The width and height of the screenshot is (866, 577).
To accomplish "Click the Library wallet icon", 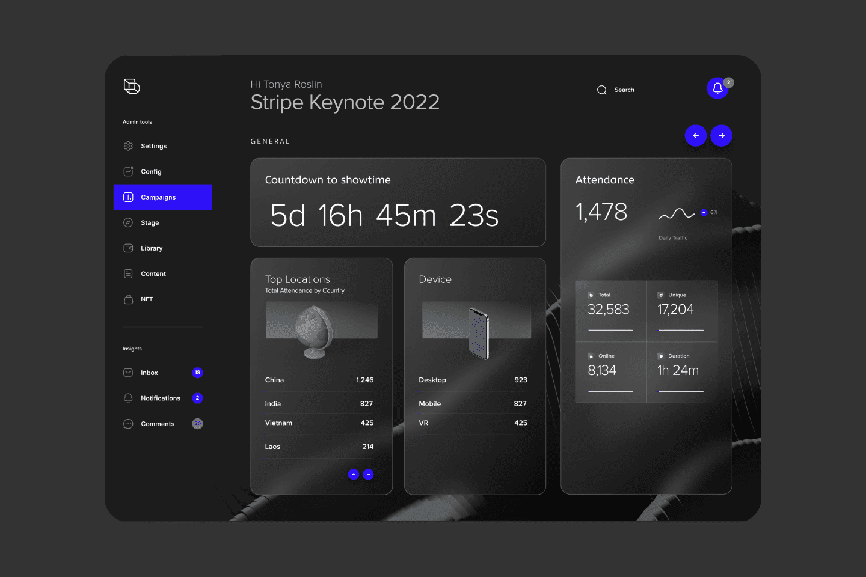I will coord(128,248).
